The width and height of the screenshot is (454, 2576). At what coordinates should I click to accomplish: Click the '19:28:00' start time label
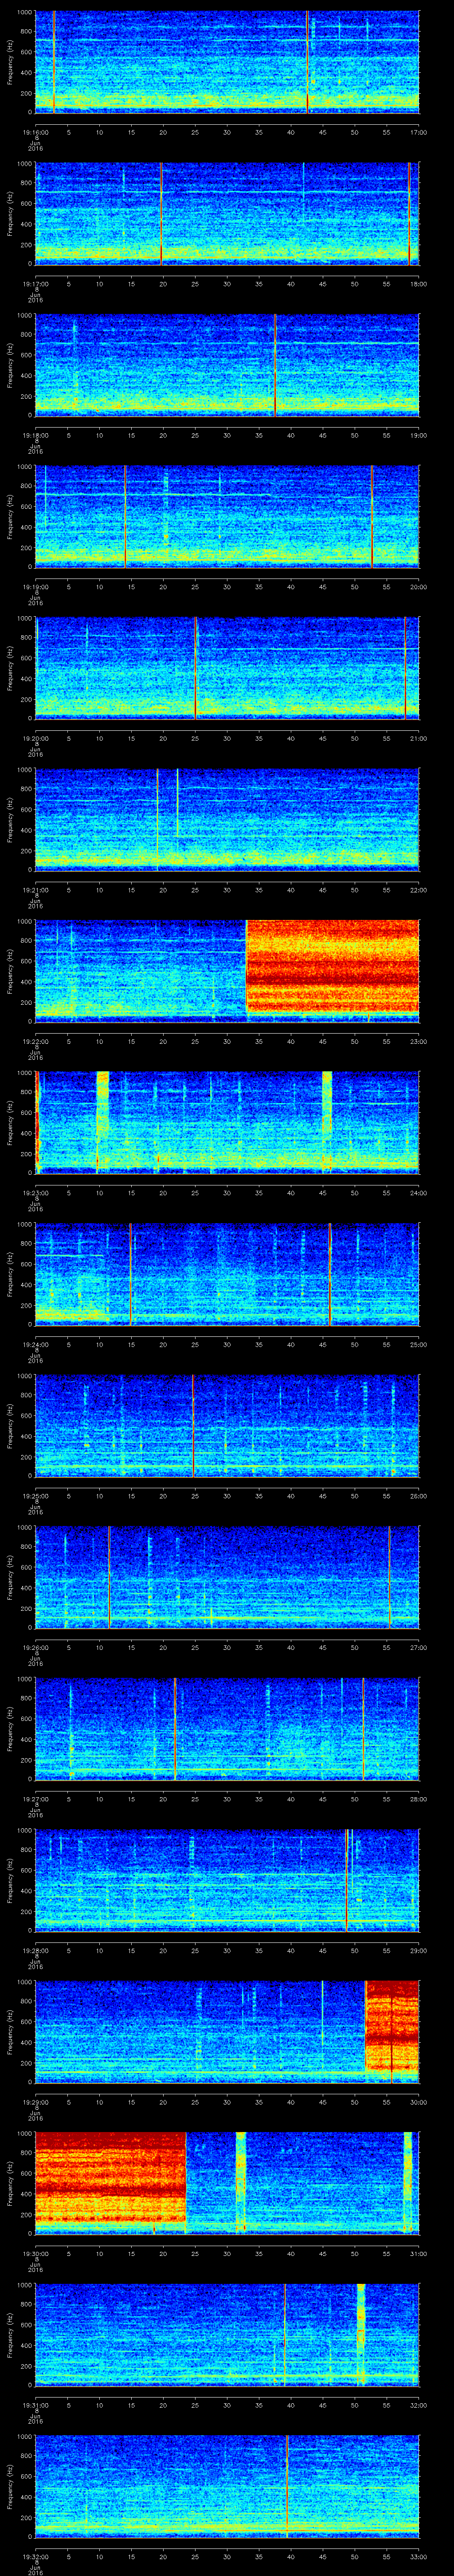coord(36,1950)
